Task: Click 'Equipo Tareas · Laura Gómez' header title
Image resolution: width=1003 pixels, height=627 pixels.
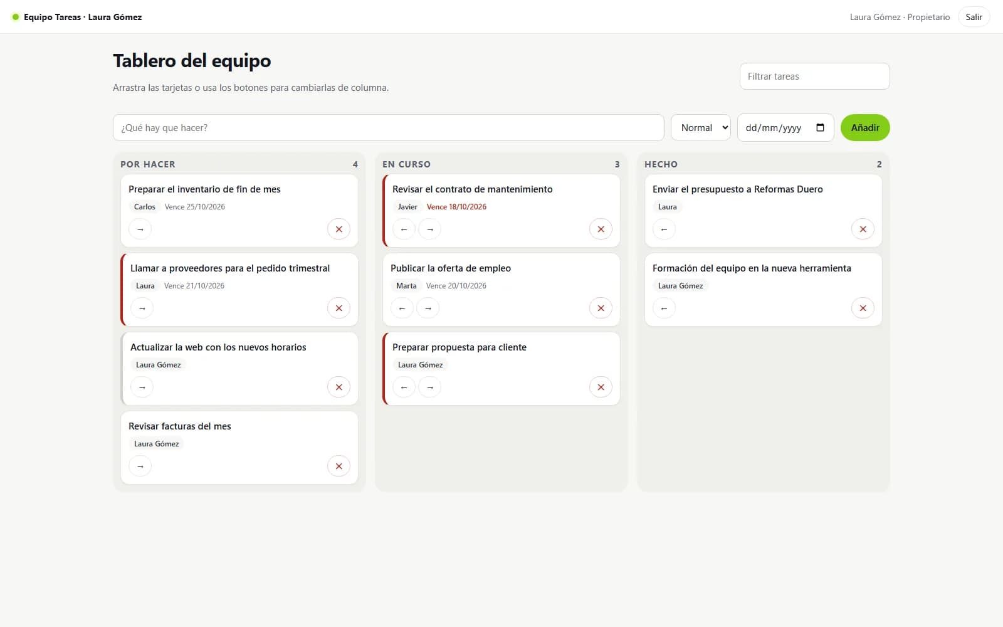Action: tap(83, 17)
